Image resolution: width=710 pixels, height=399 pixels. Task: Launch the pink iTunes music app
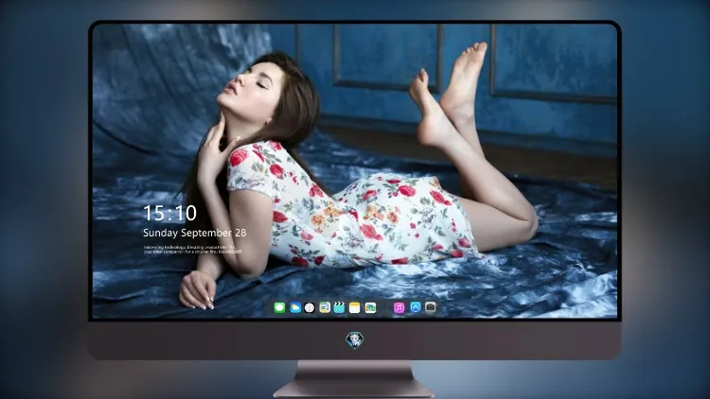tap(399, 308)
